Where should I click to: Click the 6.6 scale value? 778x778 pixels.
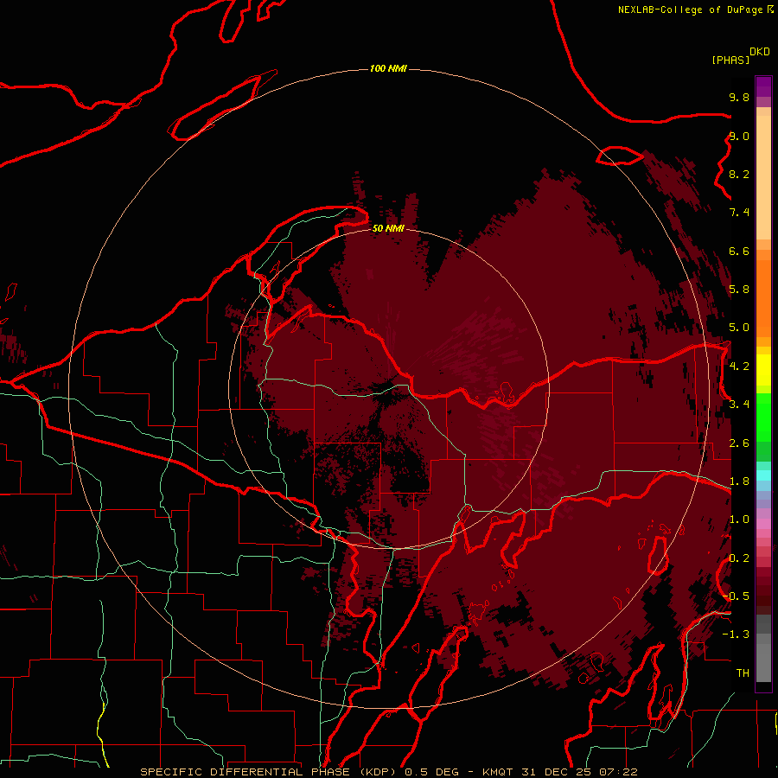click(x=739, y=251)
